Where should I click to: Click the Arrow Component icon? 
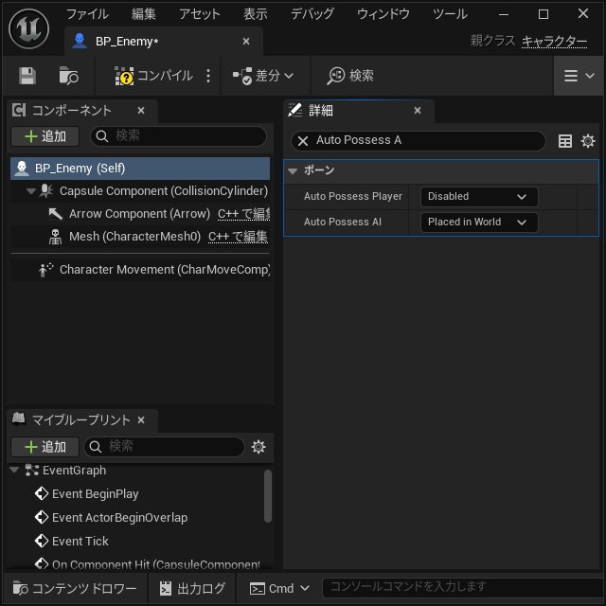click(55, 214)
